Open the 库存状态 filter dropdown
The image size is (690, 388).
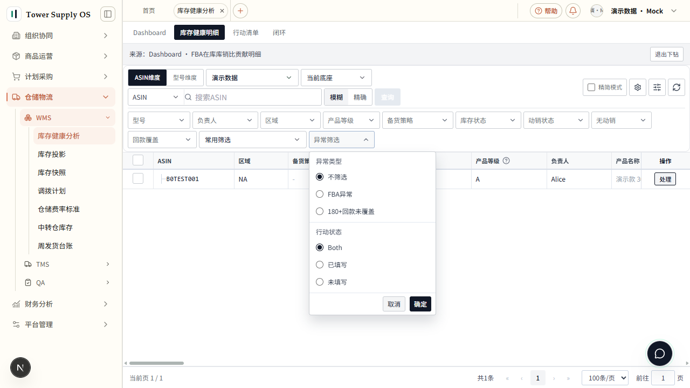pyautogui.click(x=488, y=120)
